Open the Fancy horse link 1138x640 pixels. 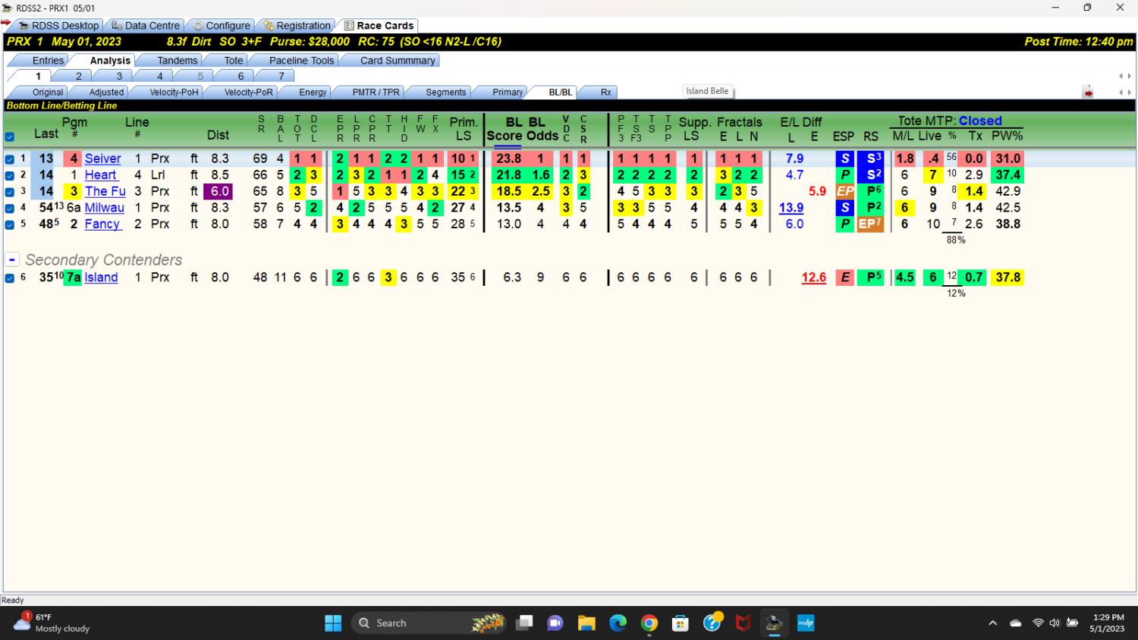pos(102,224)
